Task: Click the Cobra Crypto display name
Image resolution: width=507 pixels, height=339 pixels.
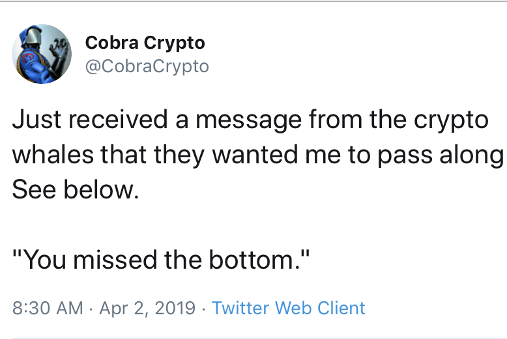Action: (x=145, y=43)
